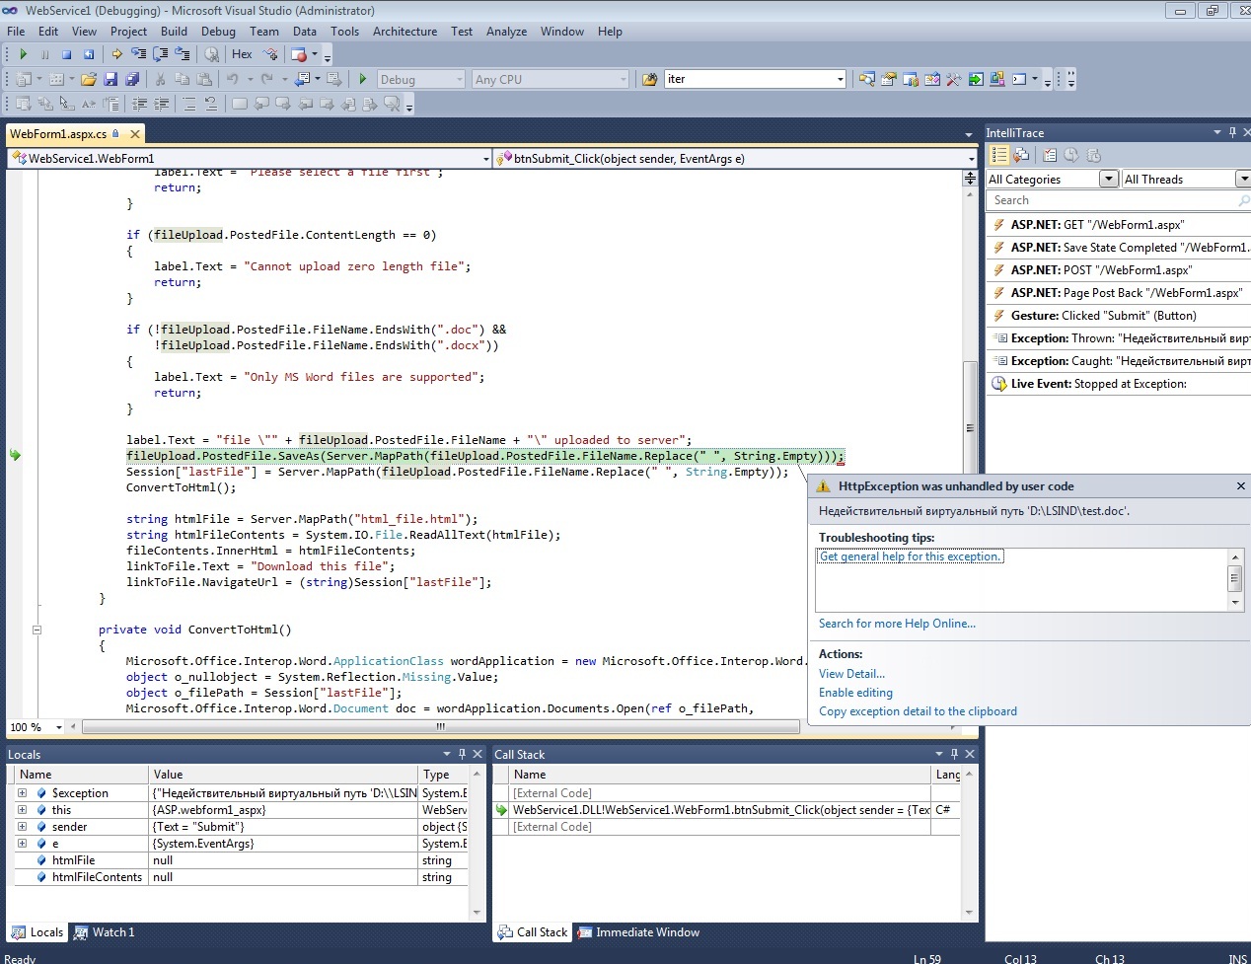Open the Properties Window icon
Viewport: 1251px width, 964px height.
pyautogui.click(x=889, y=79)
